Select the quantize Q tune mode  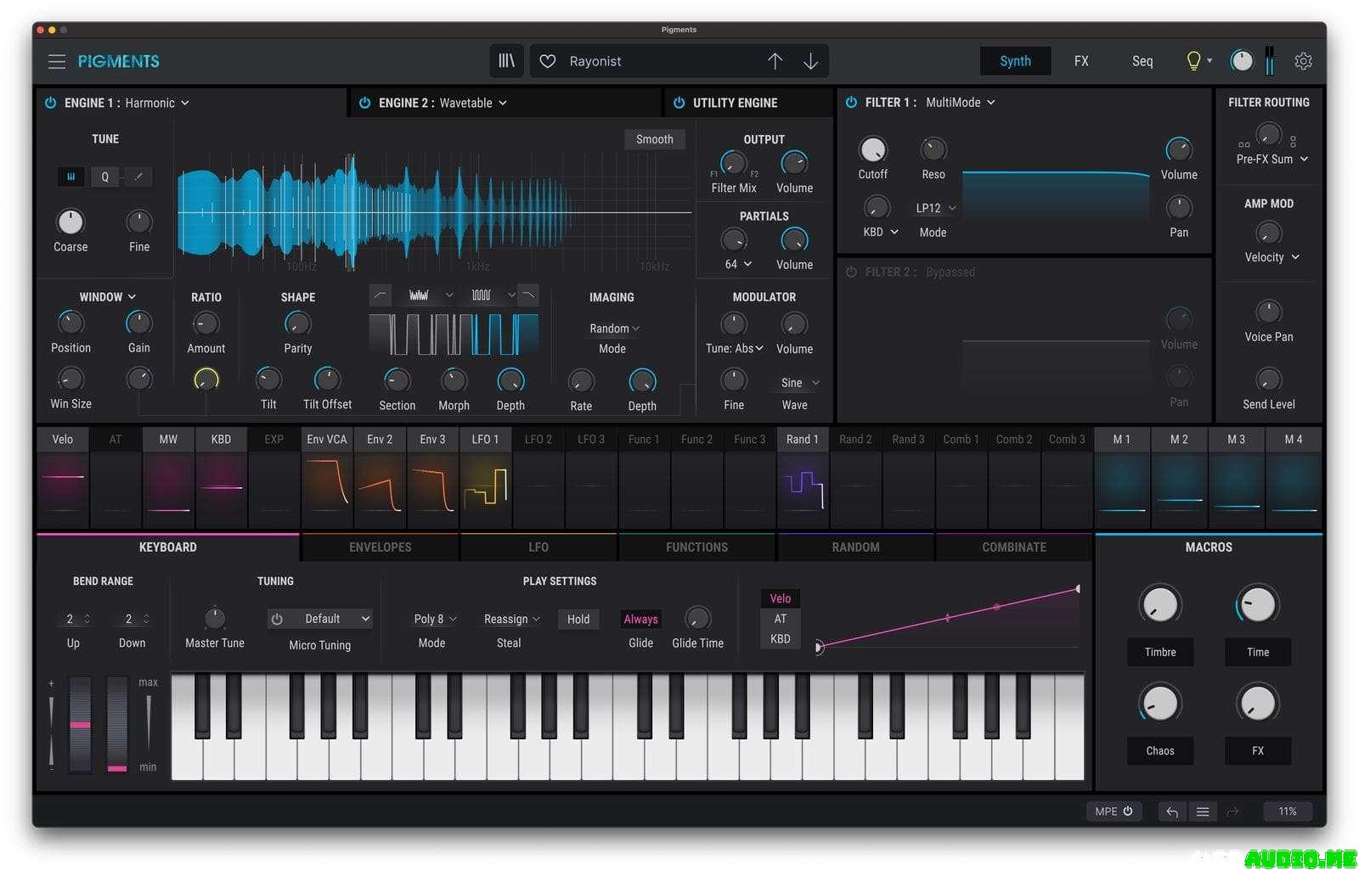104,177
